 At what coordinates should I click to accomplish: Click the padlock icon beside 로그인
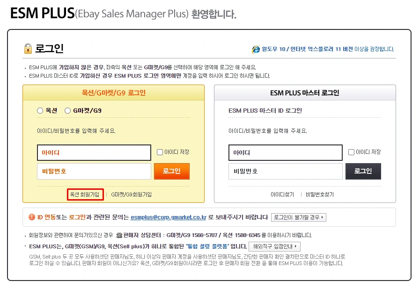tap(28, 49)
